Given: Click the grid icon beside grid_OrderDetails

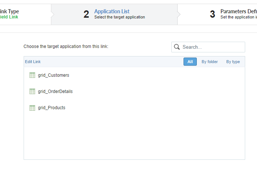Looking at the screenshot, I should click(32, 92).
